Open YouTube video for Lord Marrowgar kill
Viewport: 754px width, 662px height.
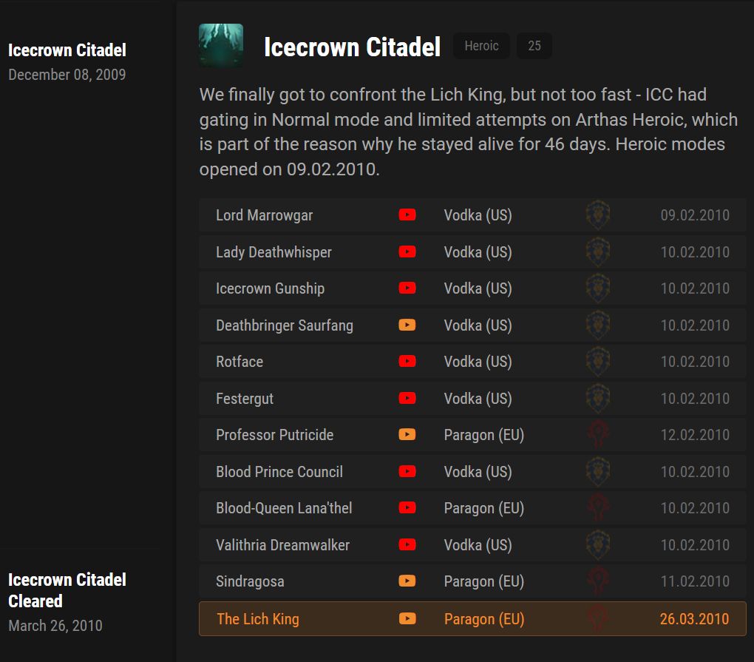click(407, 215)
